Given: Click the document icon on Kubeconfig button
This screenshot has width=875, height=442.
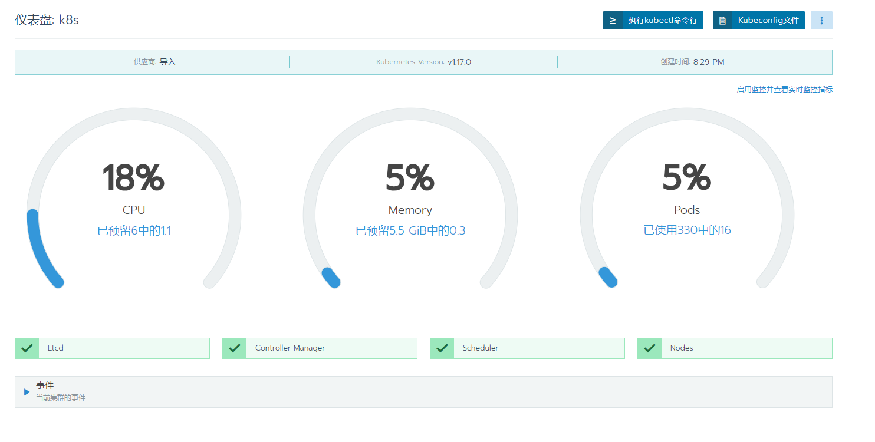Looking at the screenshot, I should (x=722, y=21).
